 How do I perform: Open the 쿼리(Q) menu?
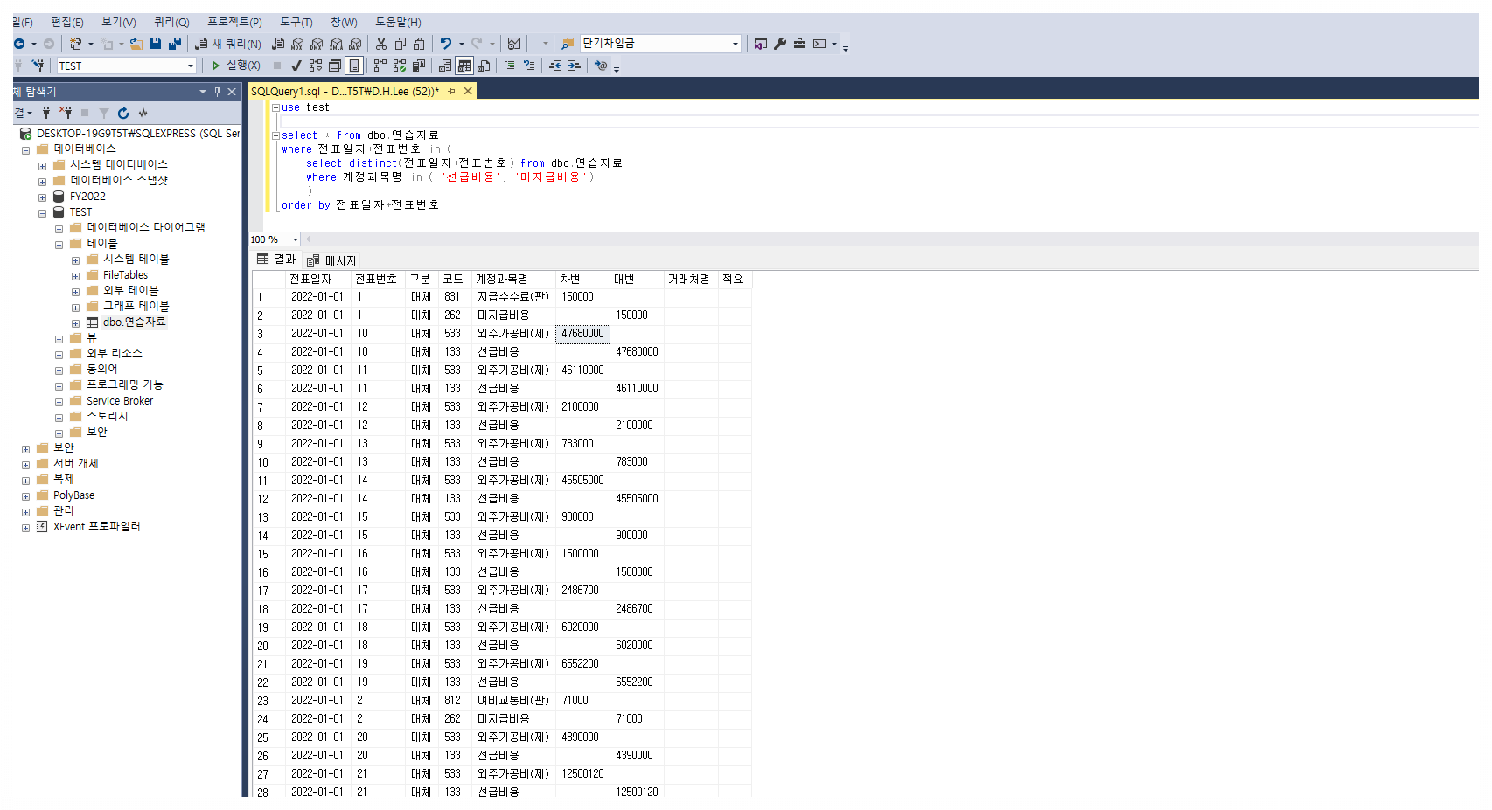(x=171, y=22)
